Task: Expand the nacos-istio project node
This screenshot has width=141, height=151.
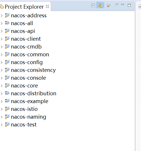Action: pos(2,109)
